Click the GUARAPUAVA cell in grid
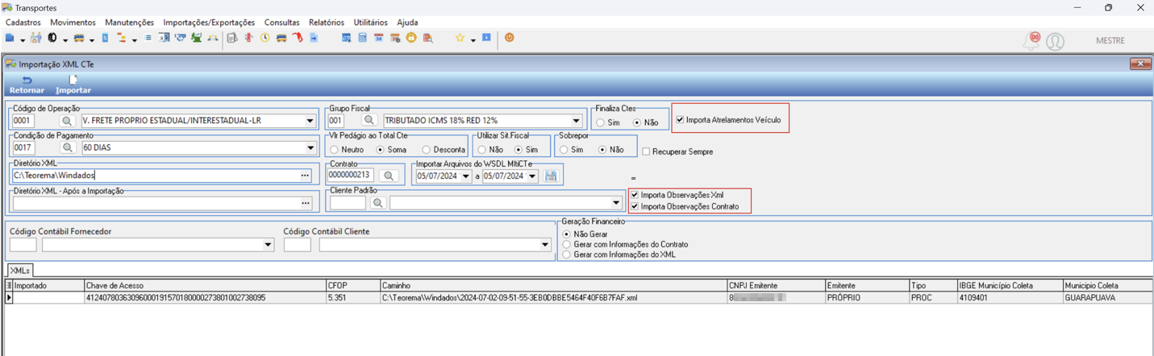Screen dimensions: 1154x356 click(x=1107, y=298)
